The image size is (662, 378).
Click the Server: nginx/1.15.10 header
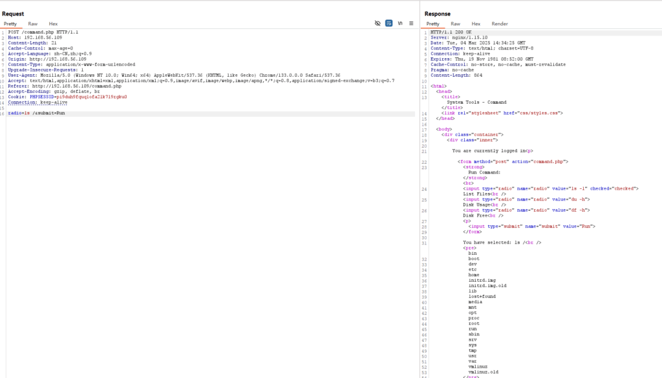coord(459,37)
